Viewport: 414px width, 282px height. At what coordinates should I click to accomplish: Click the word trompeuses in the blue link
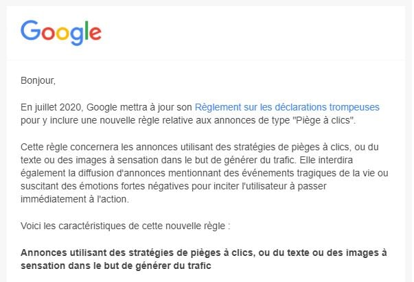point(354,107)
